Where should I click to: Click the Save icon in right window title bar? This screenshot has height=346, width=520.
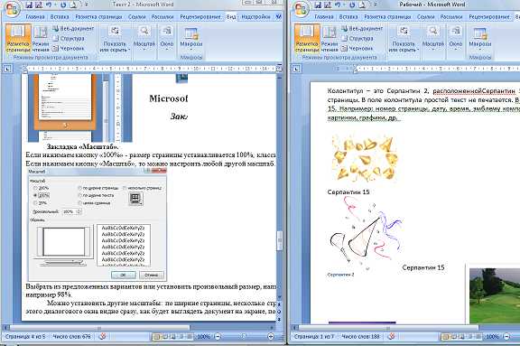[x=318, y=5]
